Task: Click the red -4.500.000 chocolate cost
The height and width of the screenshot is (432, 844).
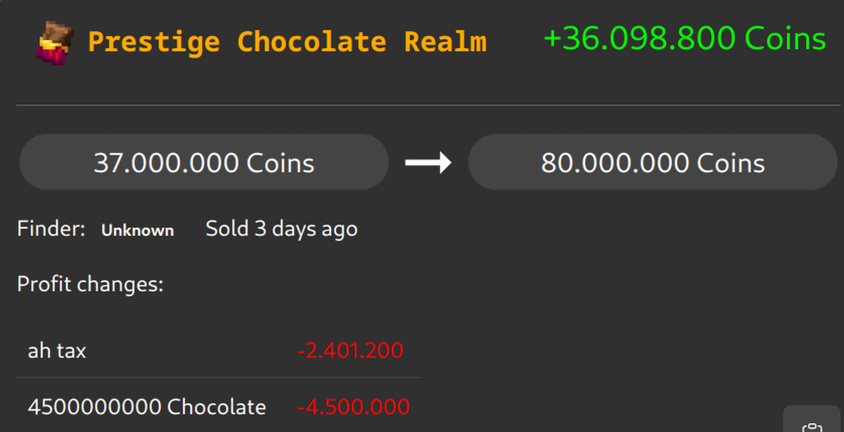Action: [353, 407]
